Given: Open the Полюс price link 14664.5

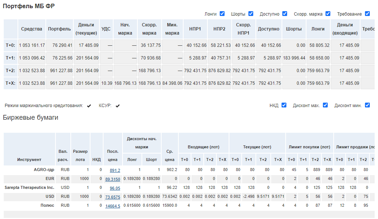Looking at the screenshot, I should 112,206.
